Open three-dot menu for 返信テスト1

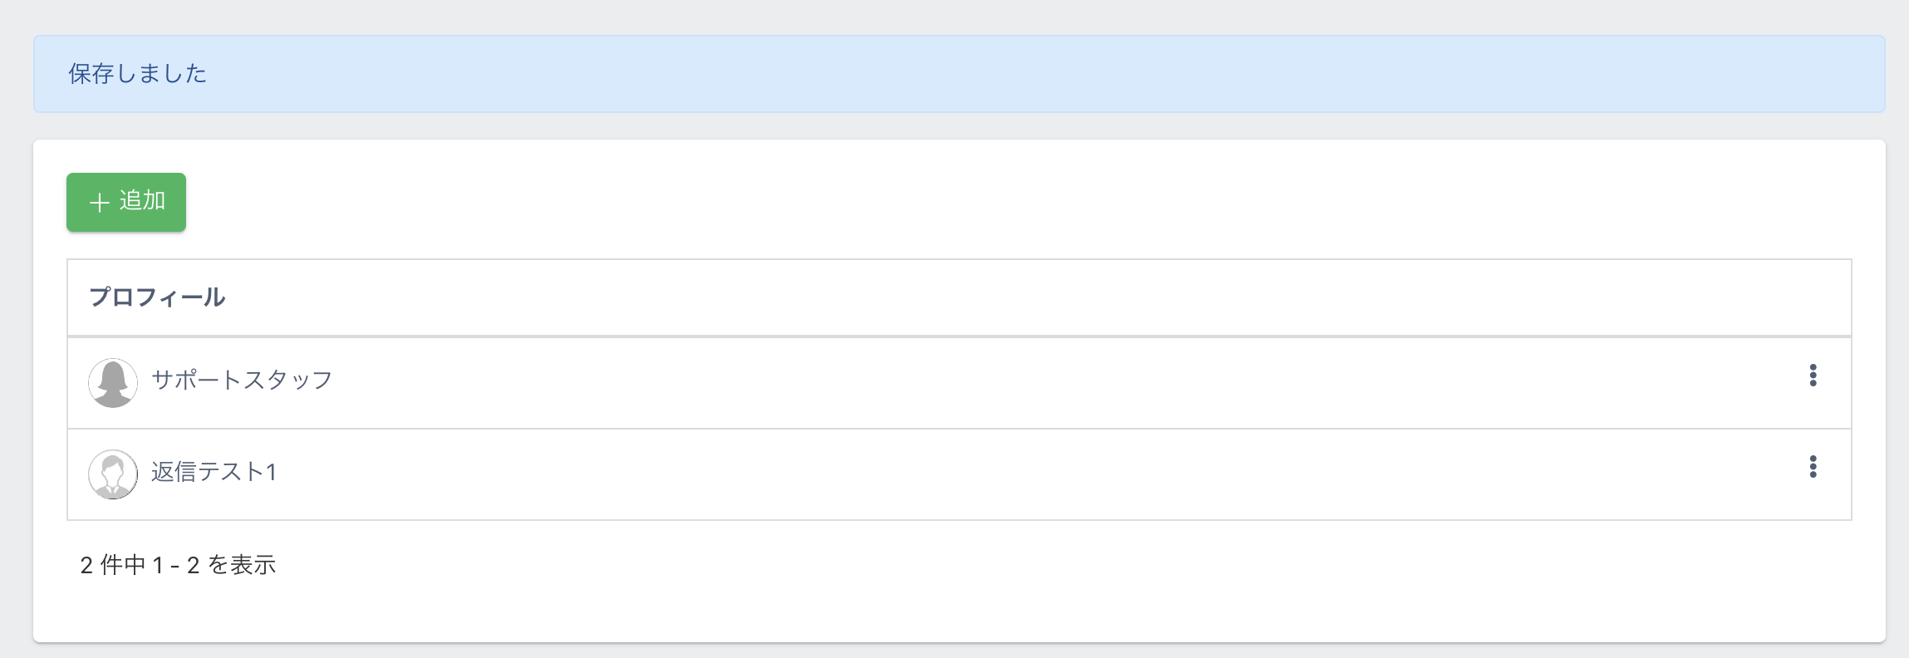click(x=1813, y=467)
